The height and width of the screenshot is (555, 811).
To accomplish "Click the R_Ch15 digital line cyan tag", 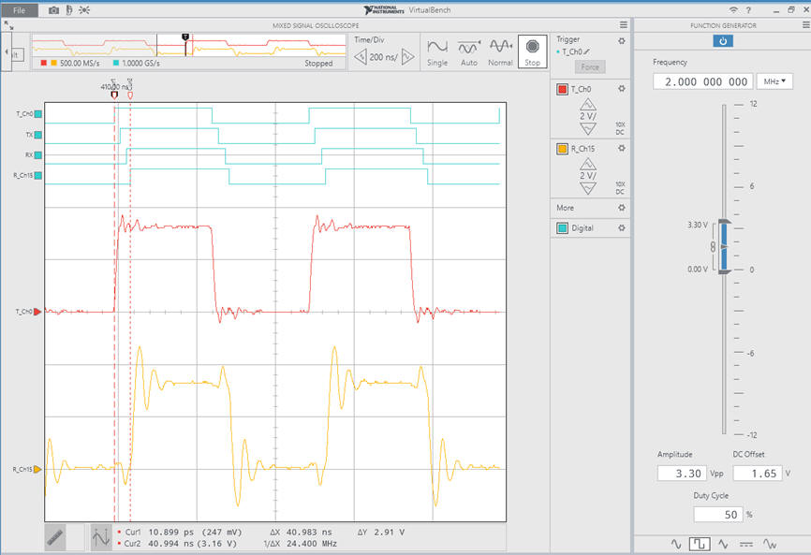I will pos(37,176).
